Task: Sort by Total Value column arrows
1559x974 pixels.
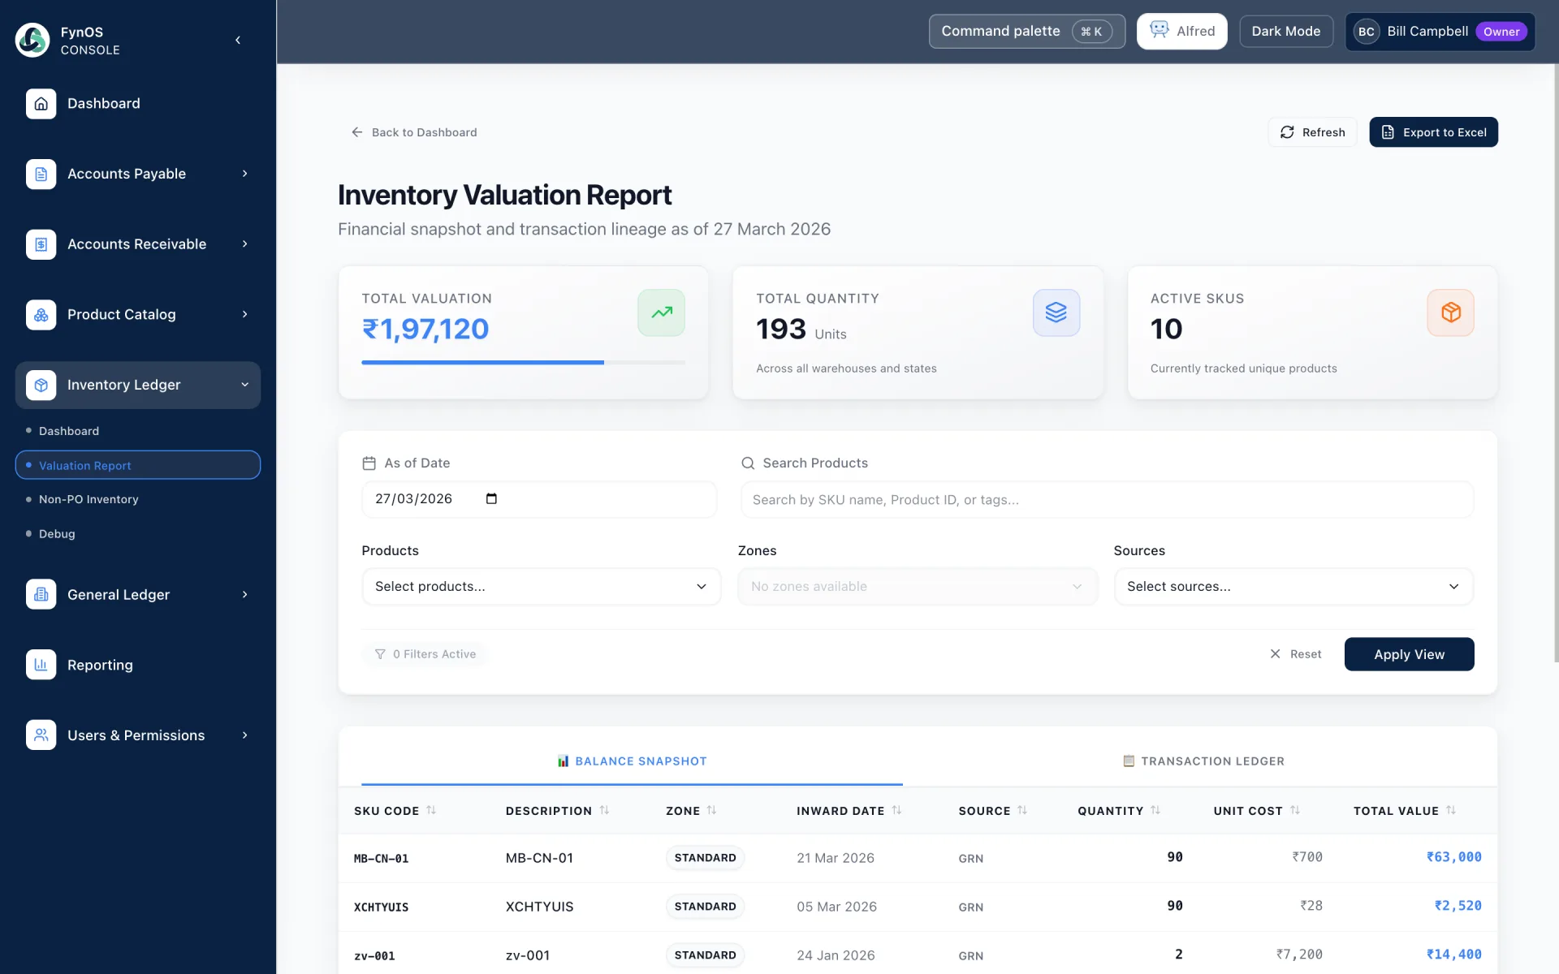Action: point(1451,810)
